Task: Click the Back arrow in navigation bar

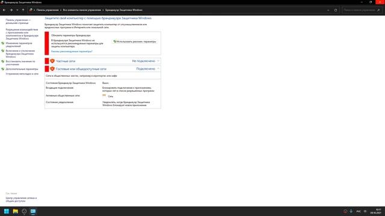Action: coord(4,10)
